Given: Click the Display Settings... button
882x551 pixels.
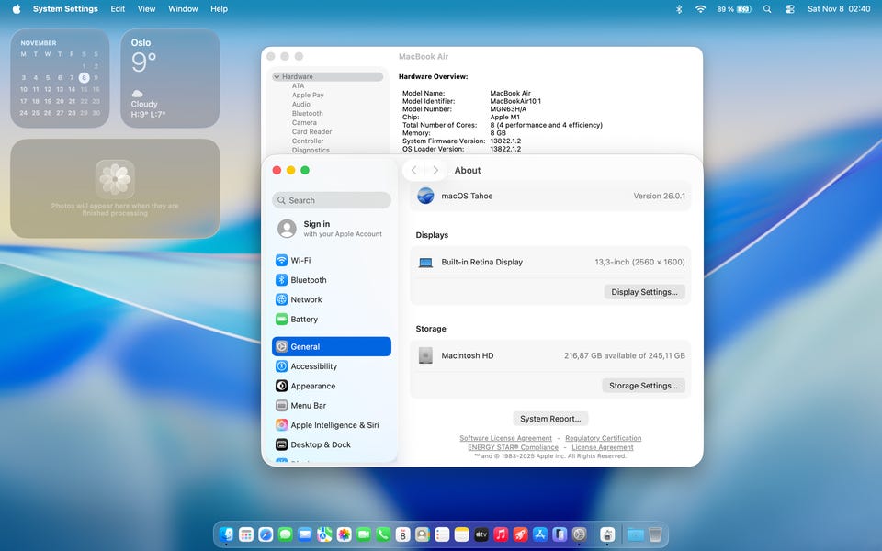Looking at the screenshot, I should [x=644, y=292].
